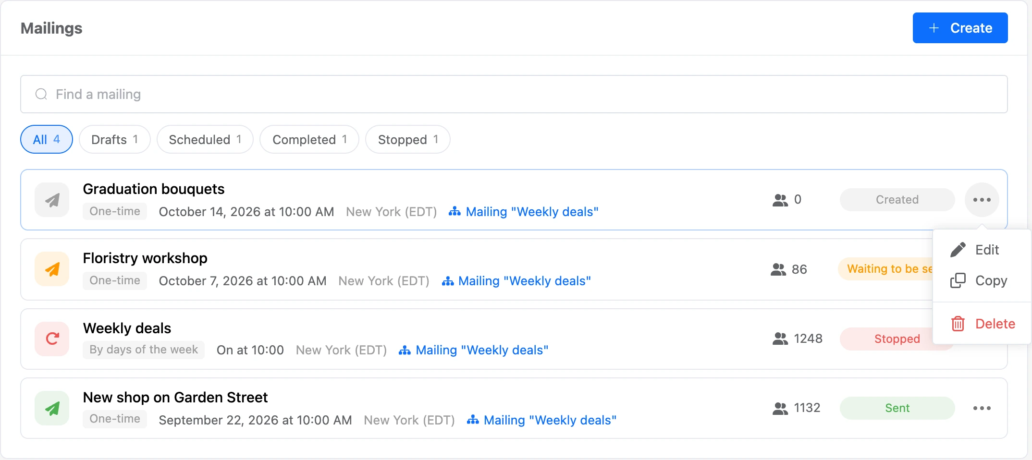This screenshot has width=1032, height=460.
Task: Click the One-time tag in Graduation bouquets row
Action: click(x=115, y=211)
